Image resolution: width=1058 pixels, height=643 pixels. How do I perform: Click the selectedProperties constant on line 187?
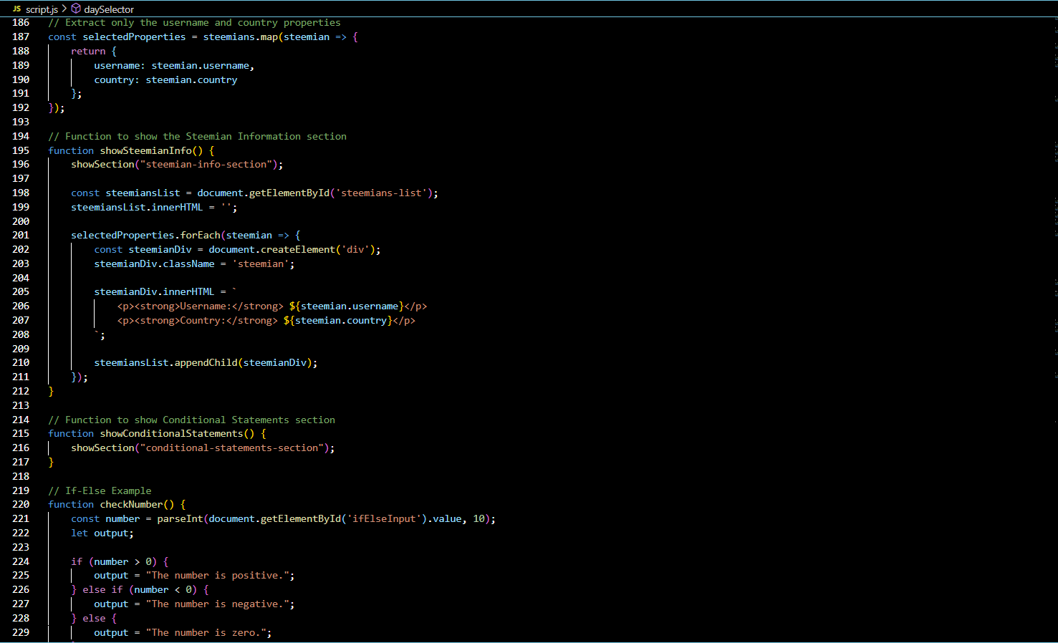(x=134, y=37)
